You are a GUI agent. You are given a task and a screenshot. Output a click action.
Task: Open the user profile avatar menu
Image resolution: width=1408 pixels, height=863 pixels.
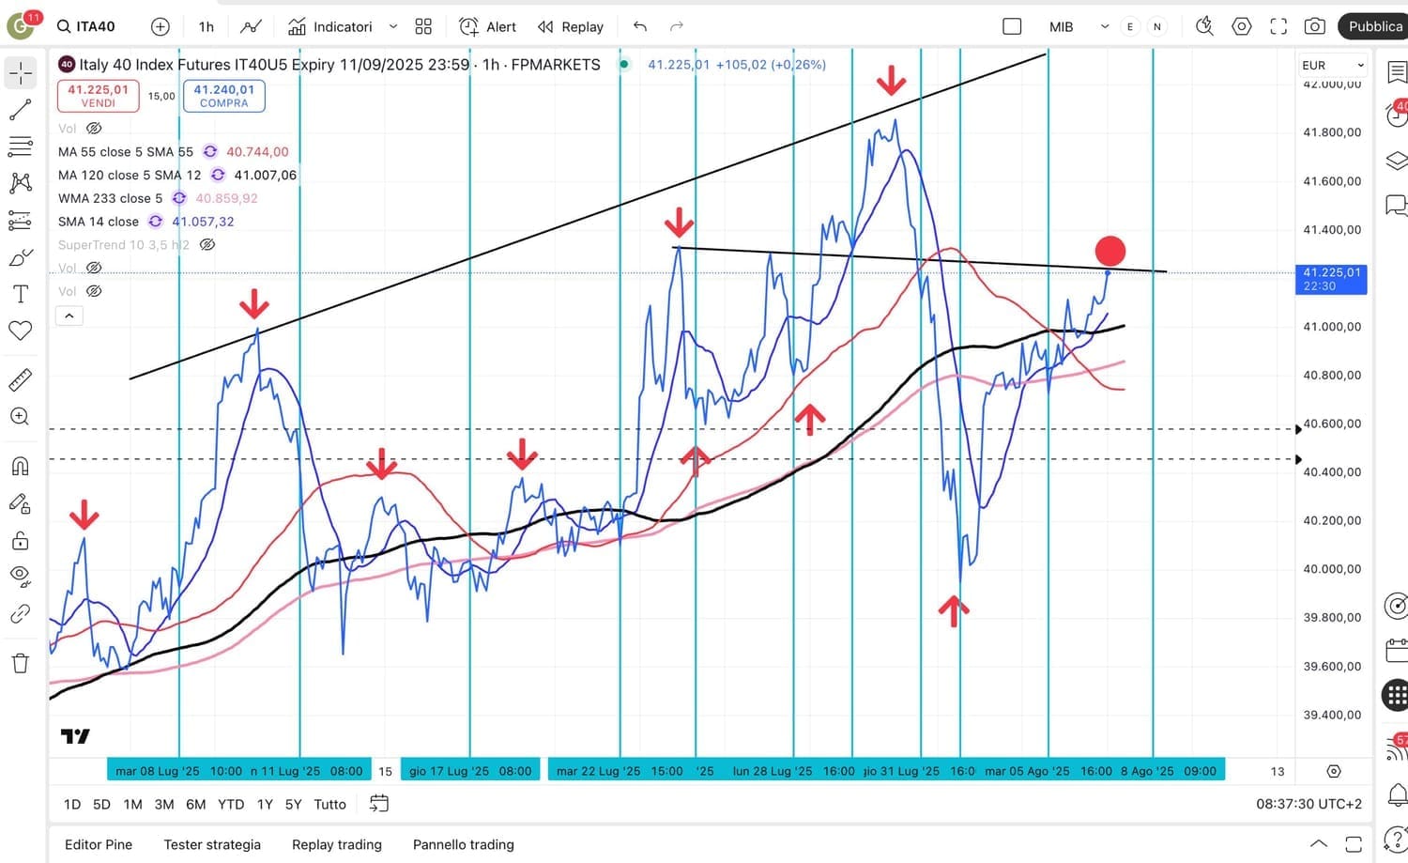click(19, 25)
